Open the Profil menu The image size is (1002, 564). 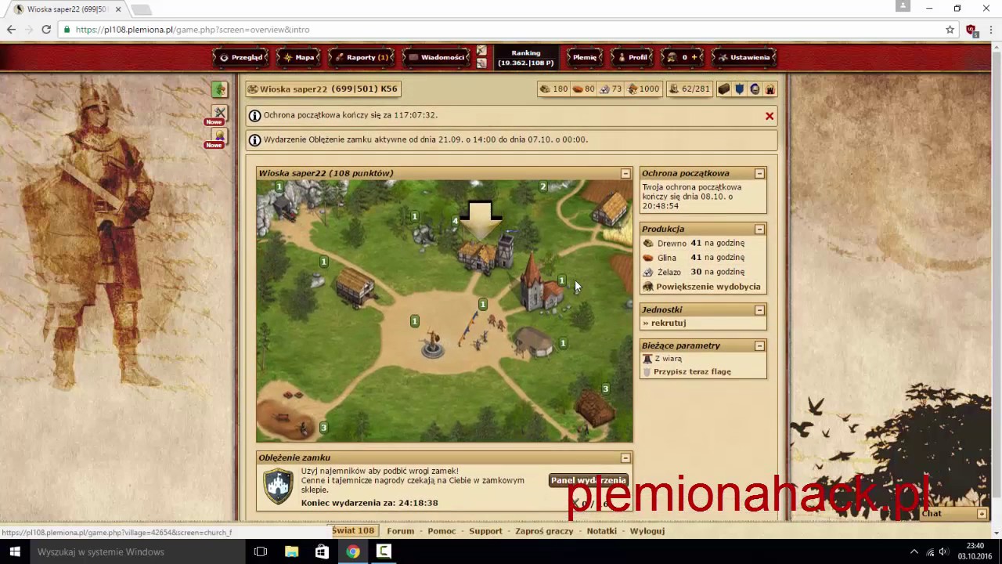tap(633, 57)
